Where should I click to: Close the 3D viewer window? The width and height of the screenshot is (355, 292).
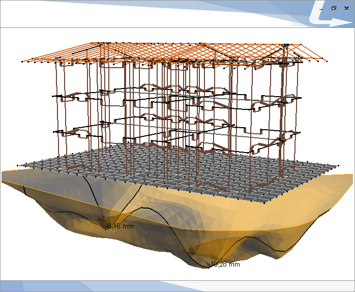346,8
